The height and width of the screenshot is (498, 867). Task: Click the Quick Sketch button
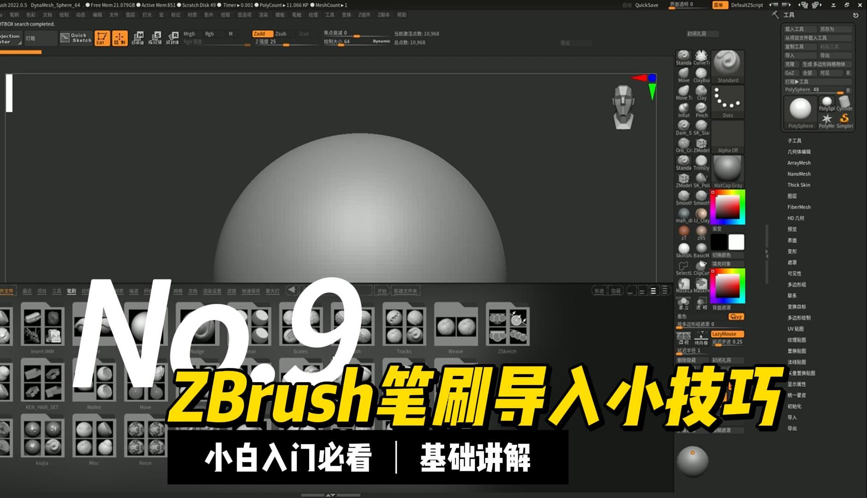(x=77, y=38)
